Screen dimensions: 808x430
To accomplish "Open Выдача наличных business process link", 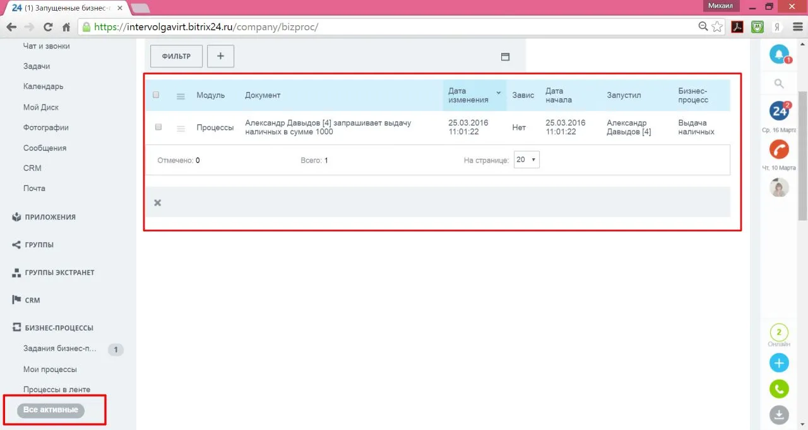I will tap(696, 127).
